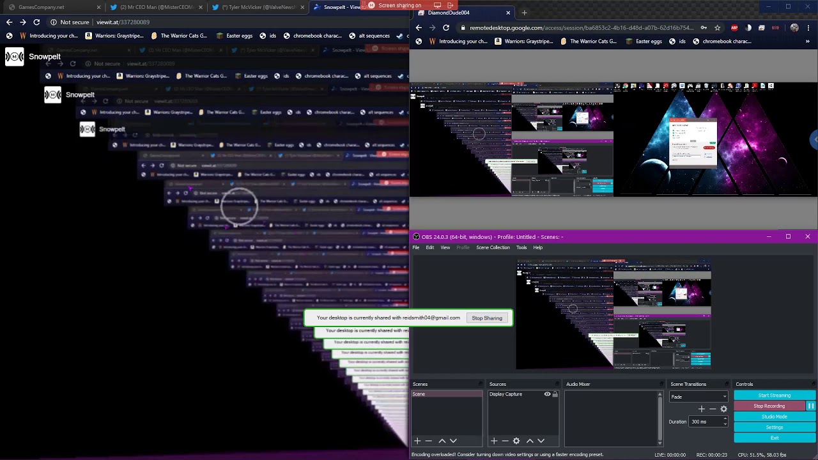Open OBS Tools menu
The width and height of the screenshot is (818, 460).
(x=521, y=247)
